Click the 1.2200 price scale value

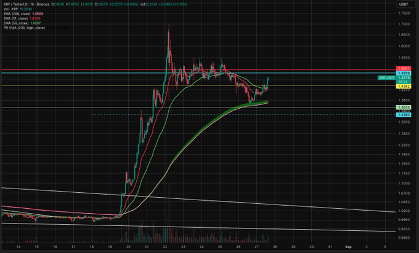tap(404, 145)
